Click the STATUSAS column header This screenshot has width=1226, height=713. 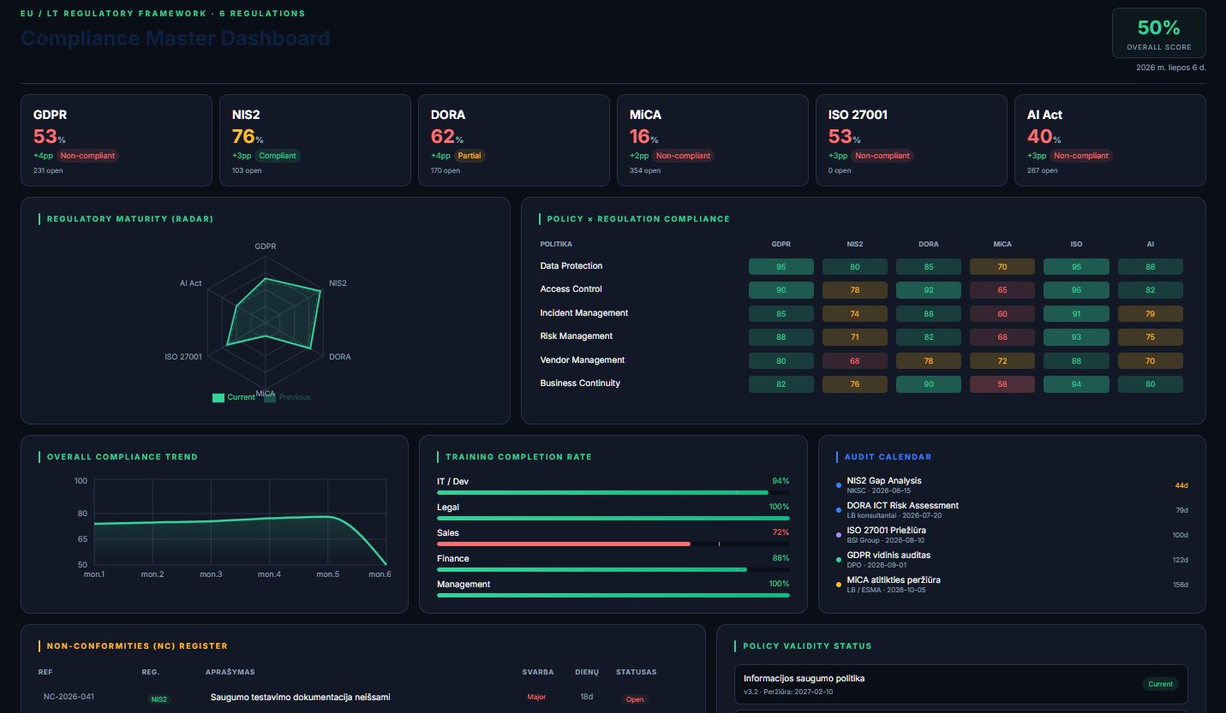637,672
